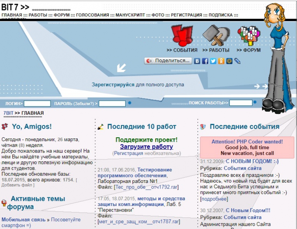Click the ЛОГИН input field
Viewport: 297px width, 229px height.
point(37,104)
